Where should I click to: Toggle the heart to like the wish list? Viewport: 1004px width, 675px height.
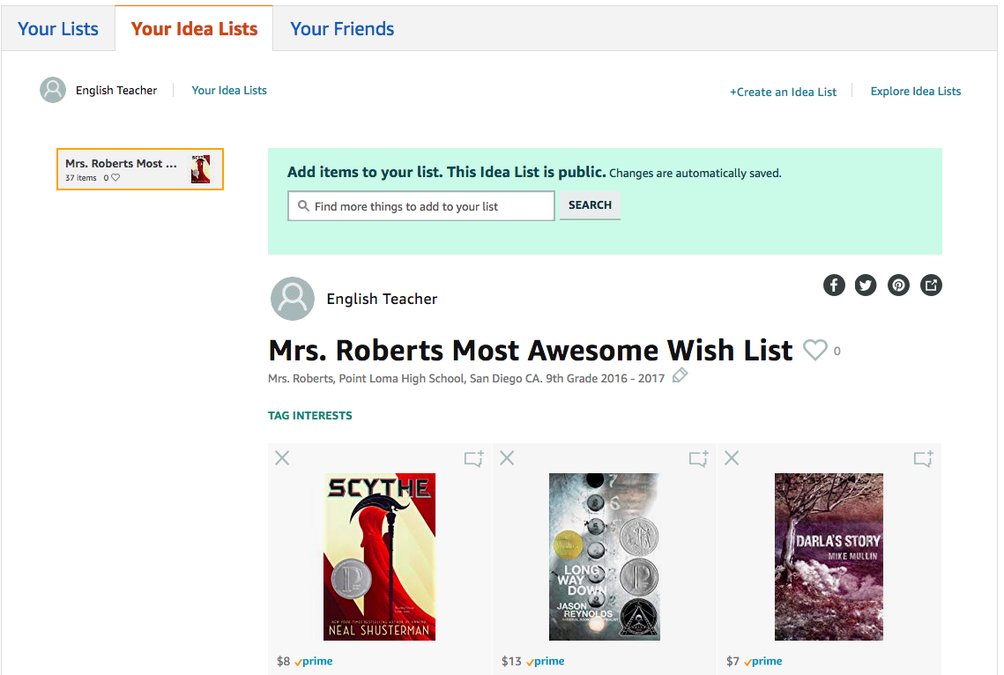tap(814, 350)
